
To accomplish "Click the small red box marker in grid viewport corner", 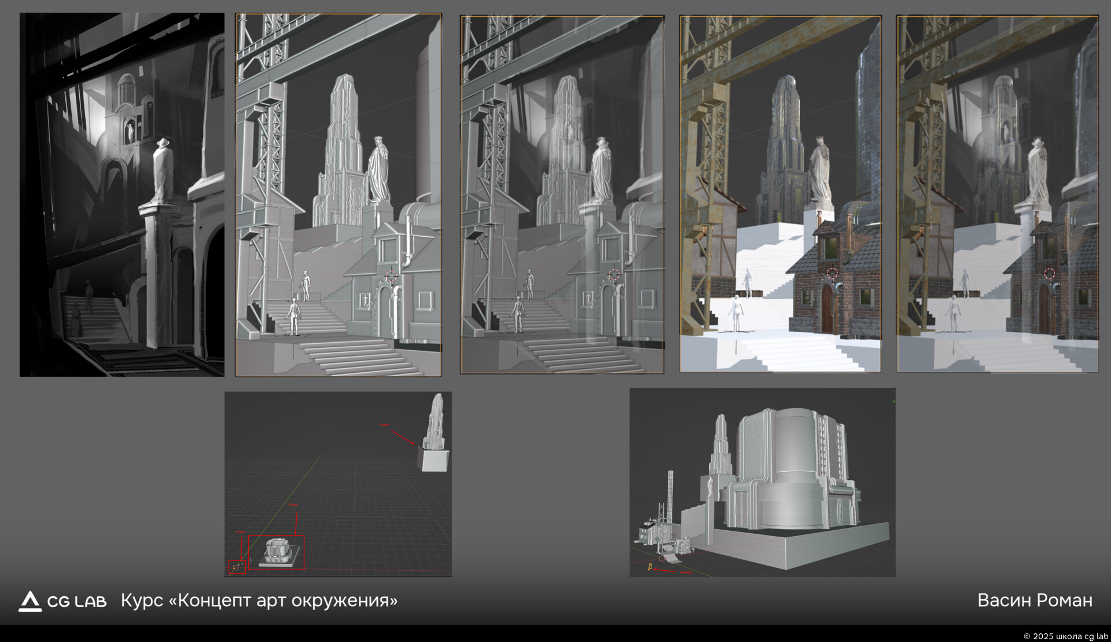I will click(237, 568).
